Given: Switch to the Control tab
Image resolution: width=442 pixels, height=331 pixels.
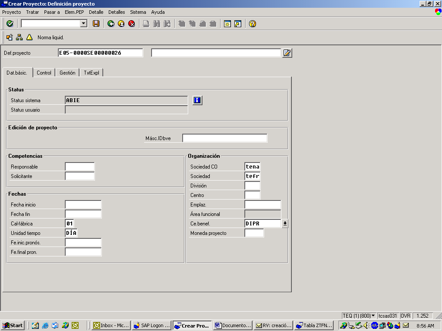Looking at the screenshot, I should tap(44, 72).
